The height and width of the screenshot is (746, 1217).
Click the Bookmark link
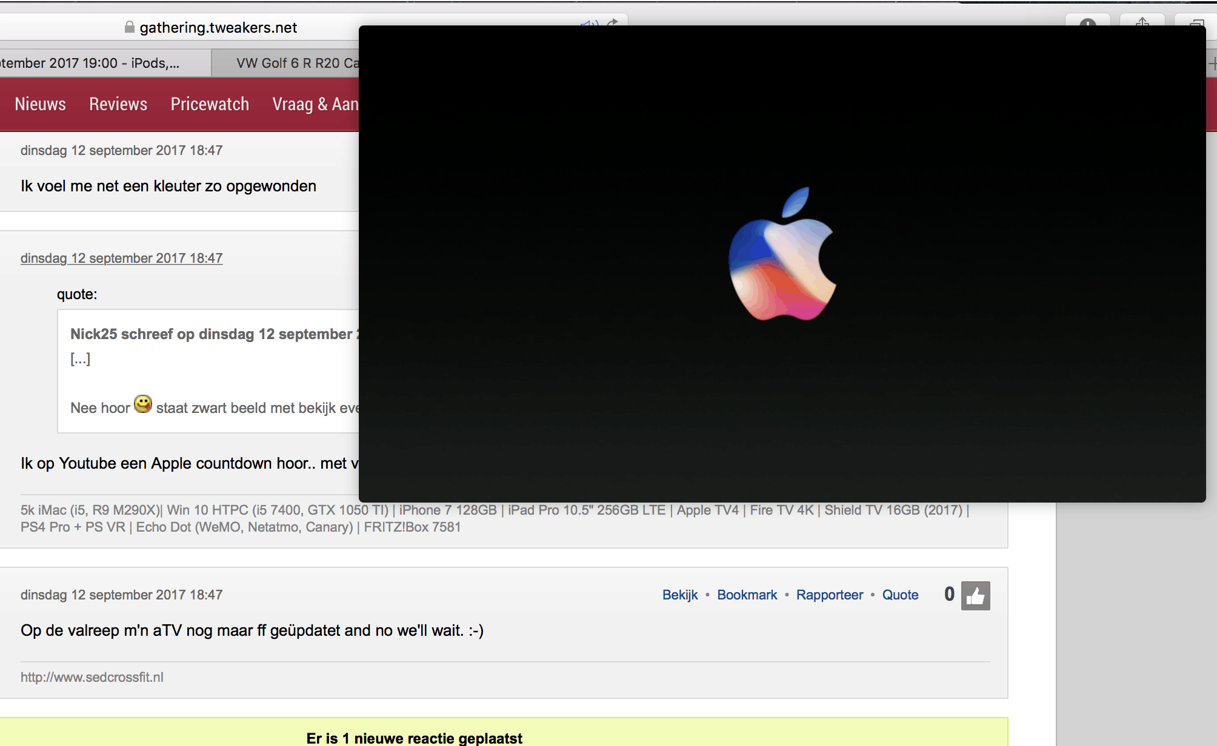pyautogui.click(x=747, y=595)
